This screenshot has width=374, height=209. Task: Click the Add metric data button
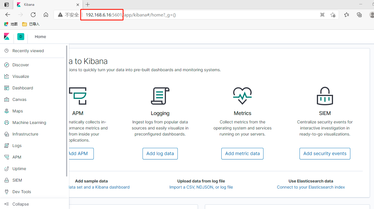[x=242, y=154]
